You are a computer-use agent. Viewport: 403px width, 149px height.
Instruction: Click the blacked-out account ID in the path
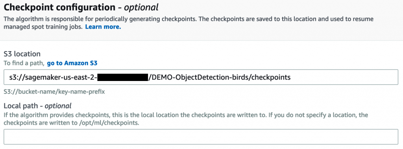123,77
